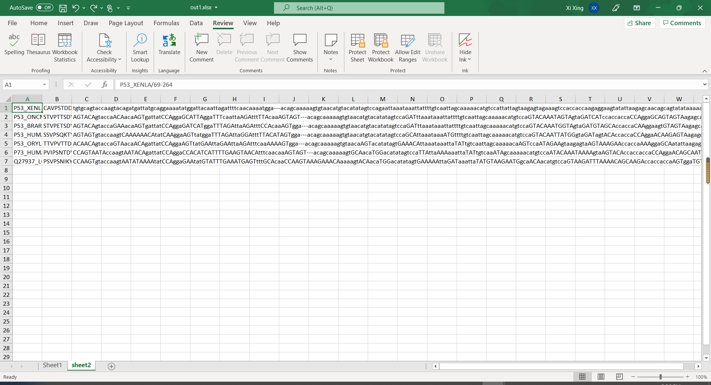Click the Share button
This screenshot has height=385, width=711.
640,23
